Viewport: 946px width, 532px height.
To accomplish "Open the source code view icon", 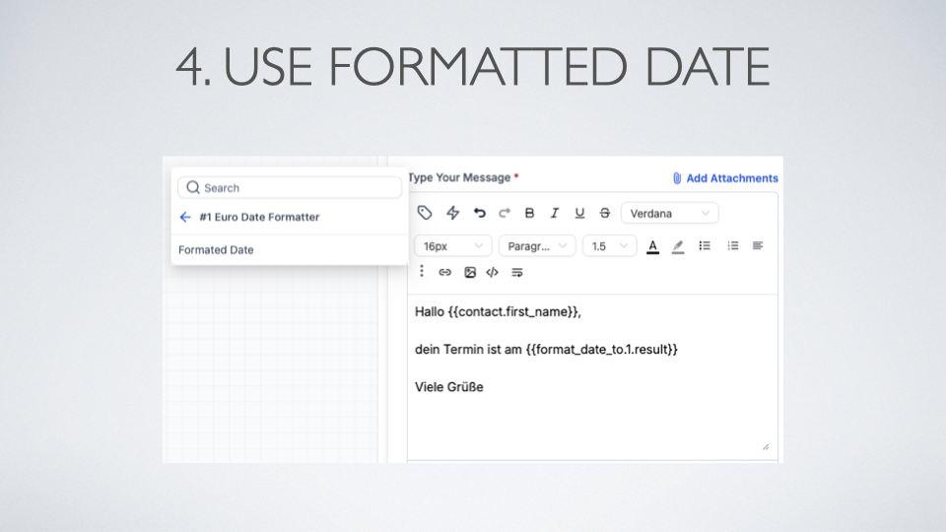I will tap(493, 272).
